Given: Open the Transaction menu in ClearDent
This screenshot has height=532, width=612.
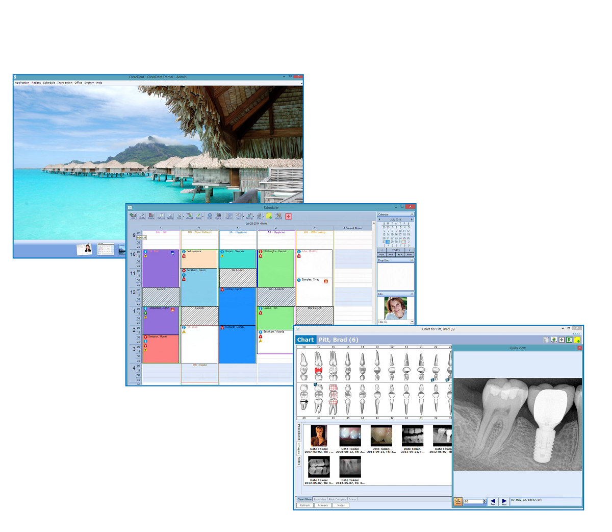Looking at the screenshot, I should [x=65, y=82].
